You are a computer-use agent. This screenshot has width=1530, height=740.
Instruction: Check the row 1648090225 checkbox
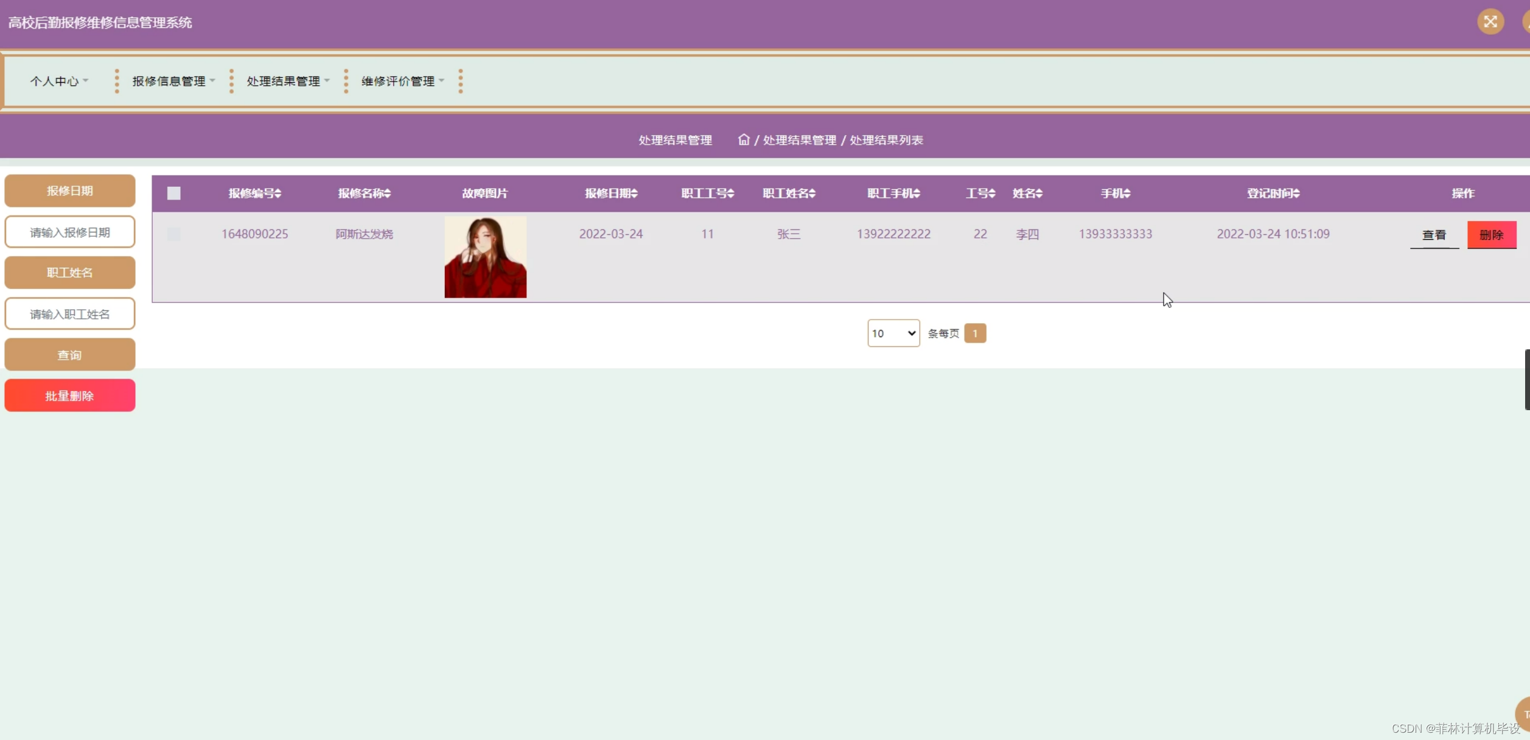[173, 234]
